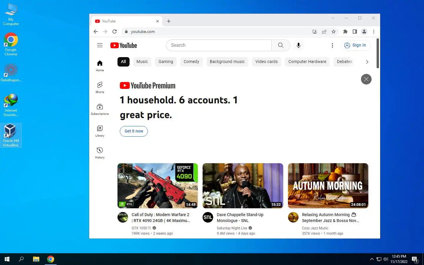Go to Home in sidebar
Viewport: 424px width, 265px height.
tap(100, 66)
